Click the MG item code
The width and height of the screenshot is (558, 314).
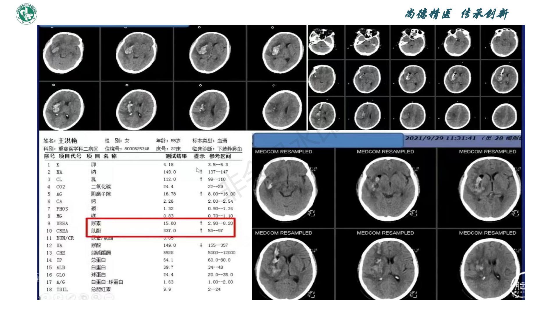pos(59,216)
